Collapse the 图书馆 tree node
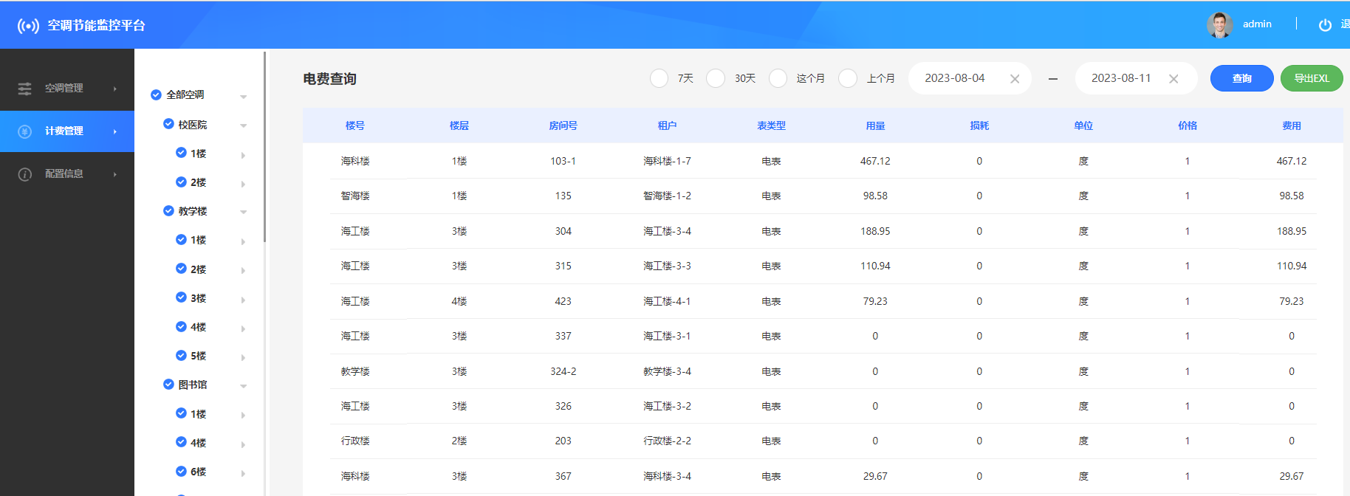The height and width of the screenshot is (496, 1350). point(243,385)
